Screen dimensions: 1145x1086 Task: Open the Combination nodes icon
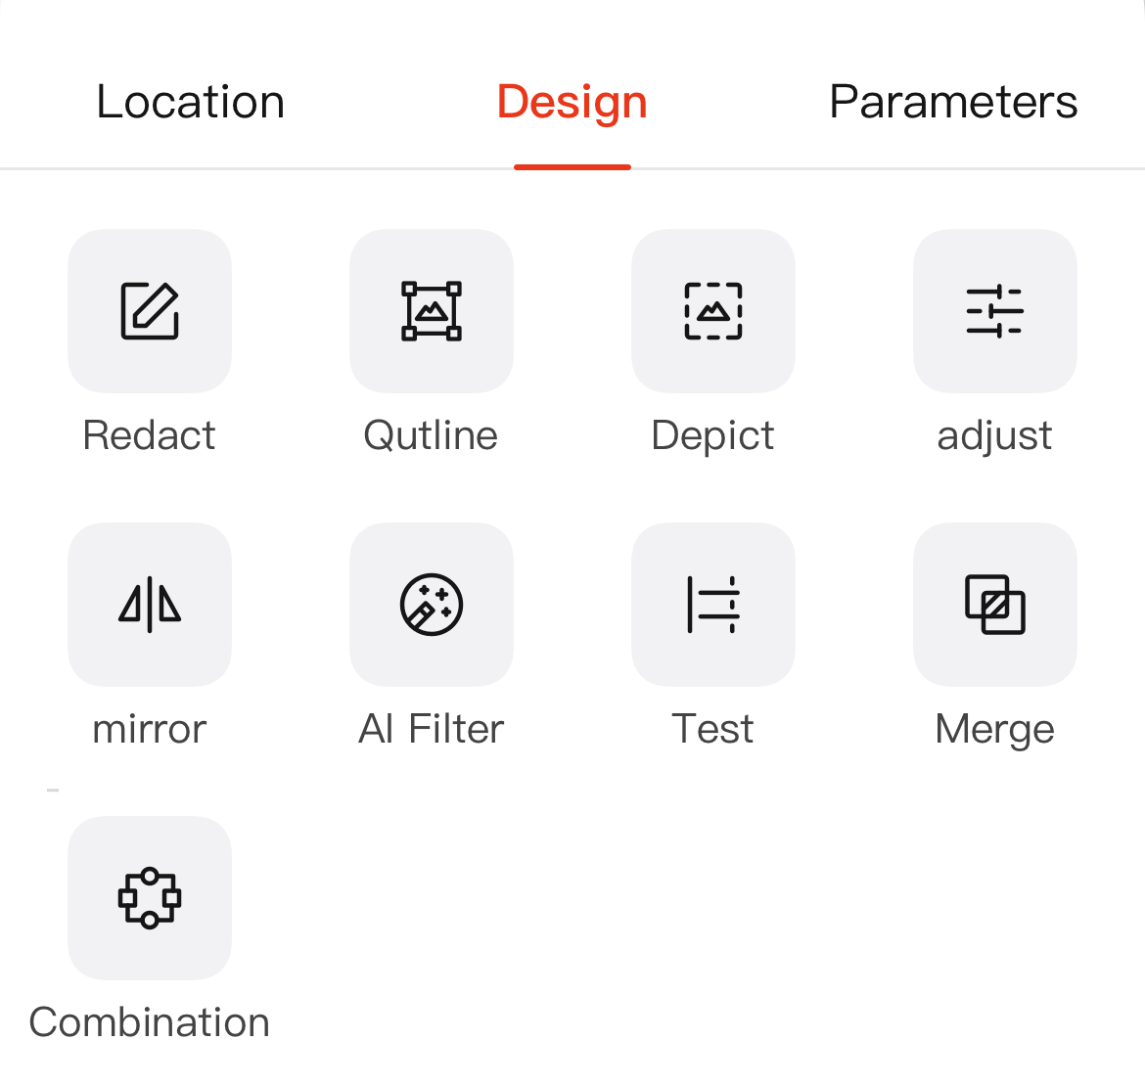pyautogui.click(x=150, y=898)
